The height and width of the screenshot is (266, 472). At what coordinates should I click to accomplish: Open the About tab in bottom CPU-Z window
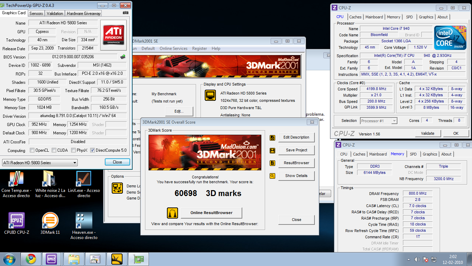click(446, 154)
